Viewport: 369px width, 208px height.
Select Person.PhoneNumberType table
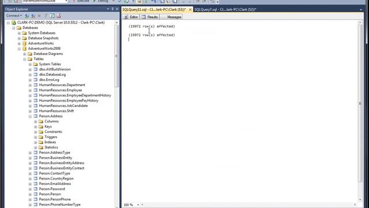(x=59, y=205)
